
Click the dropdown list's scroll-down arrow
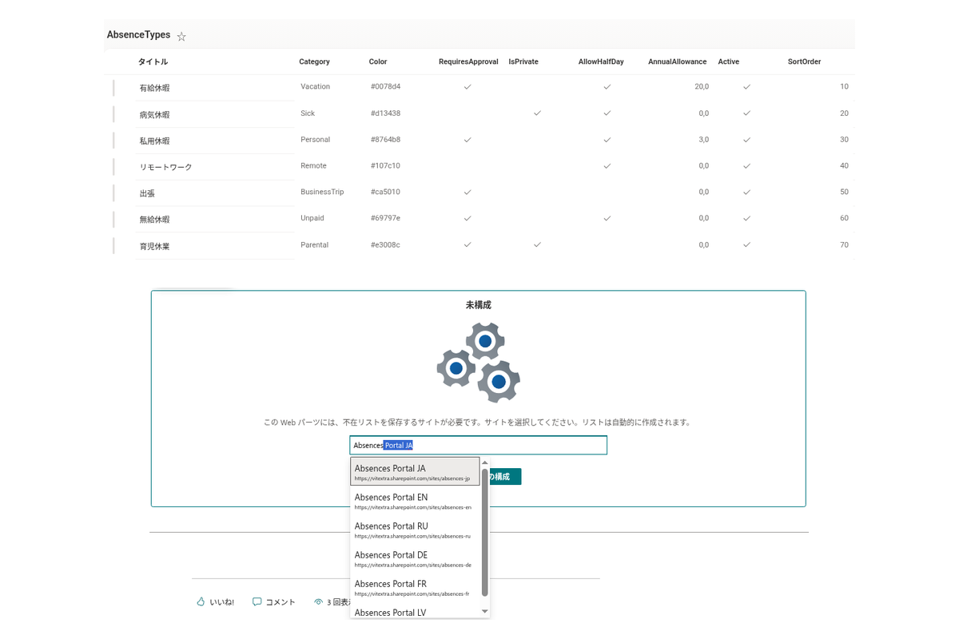(484, 611)
